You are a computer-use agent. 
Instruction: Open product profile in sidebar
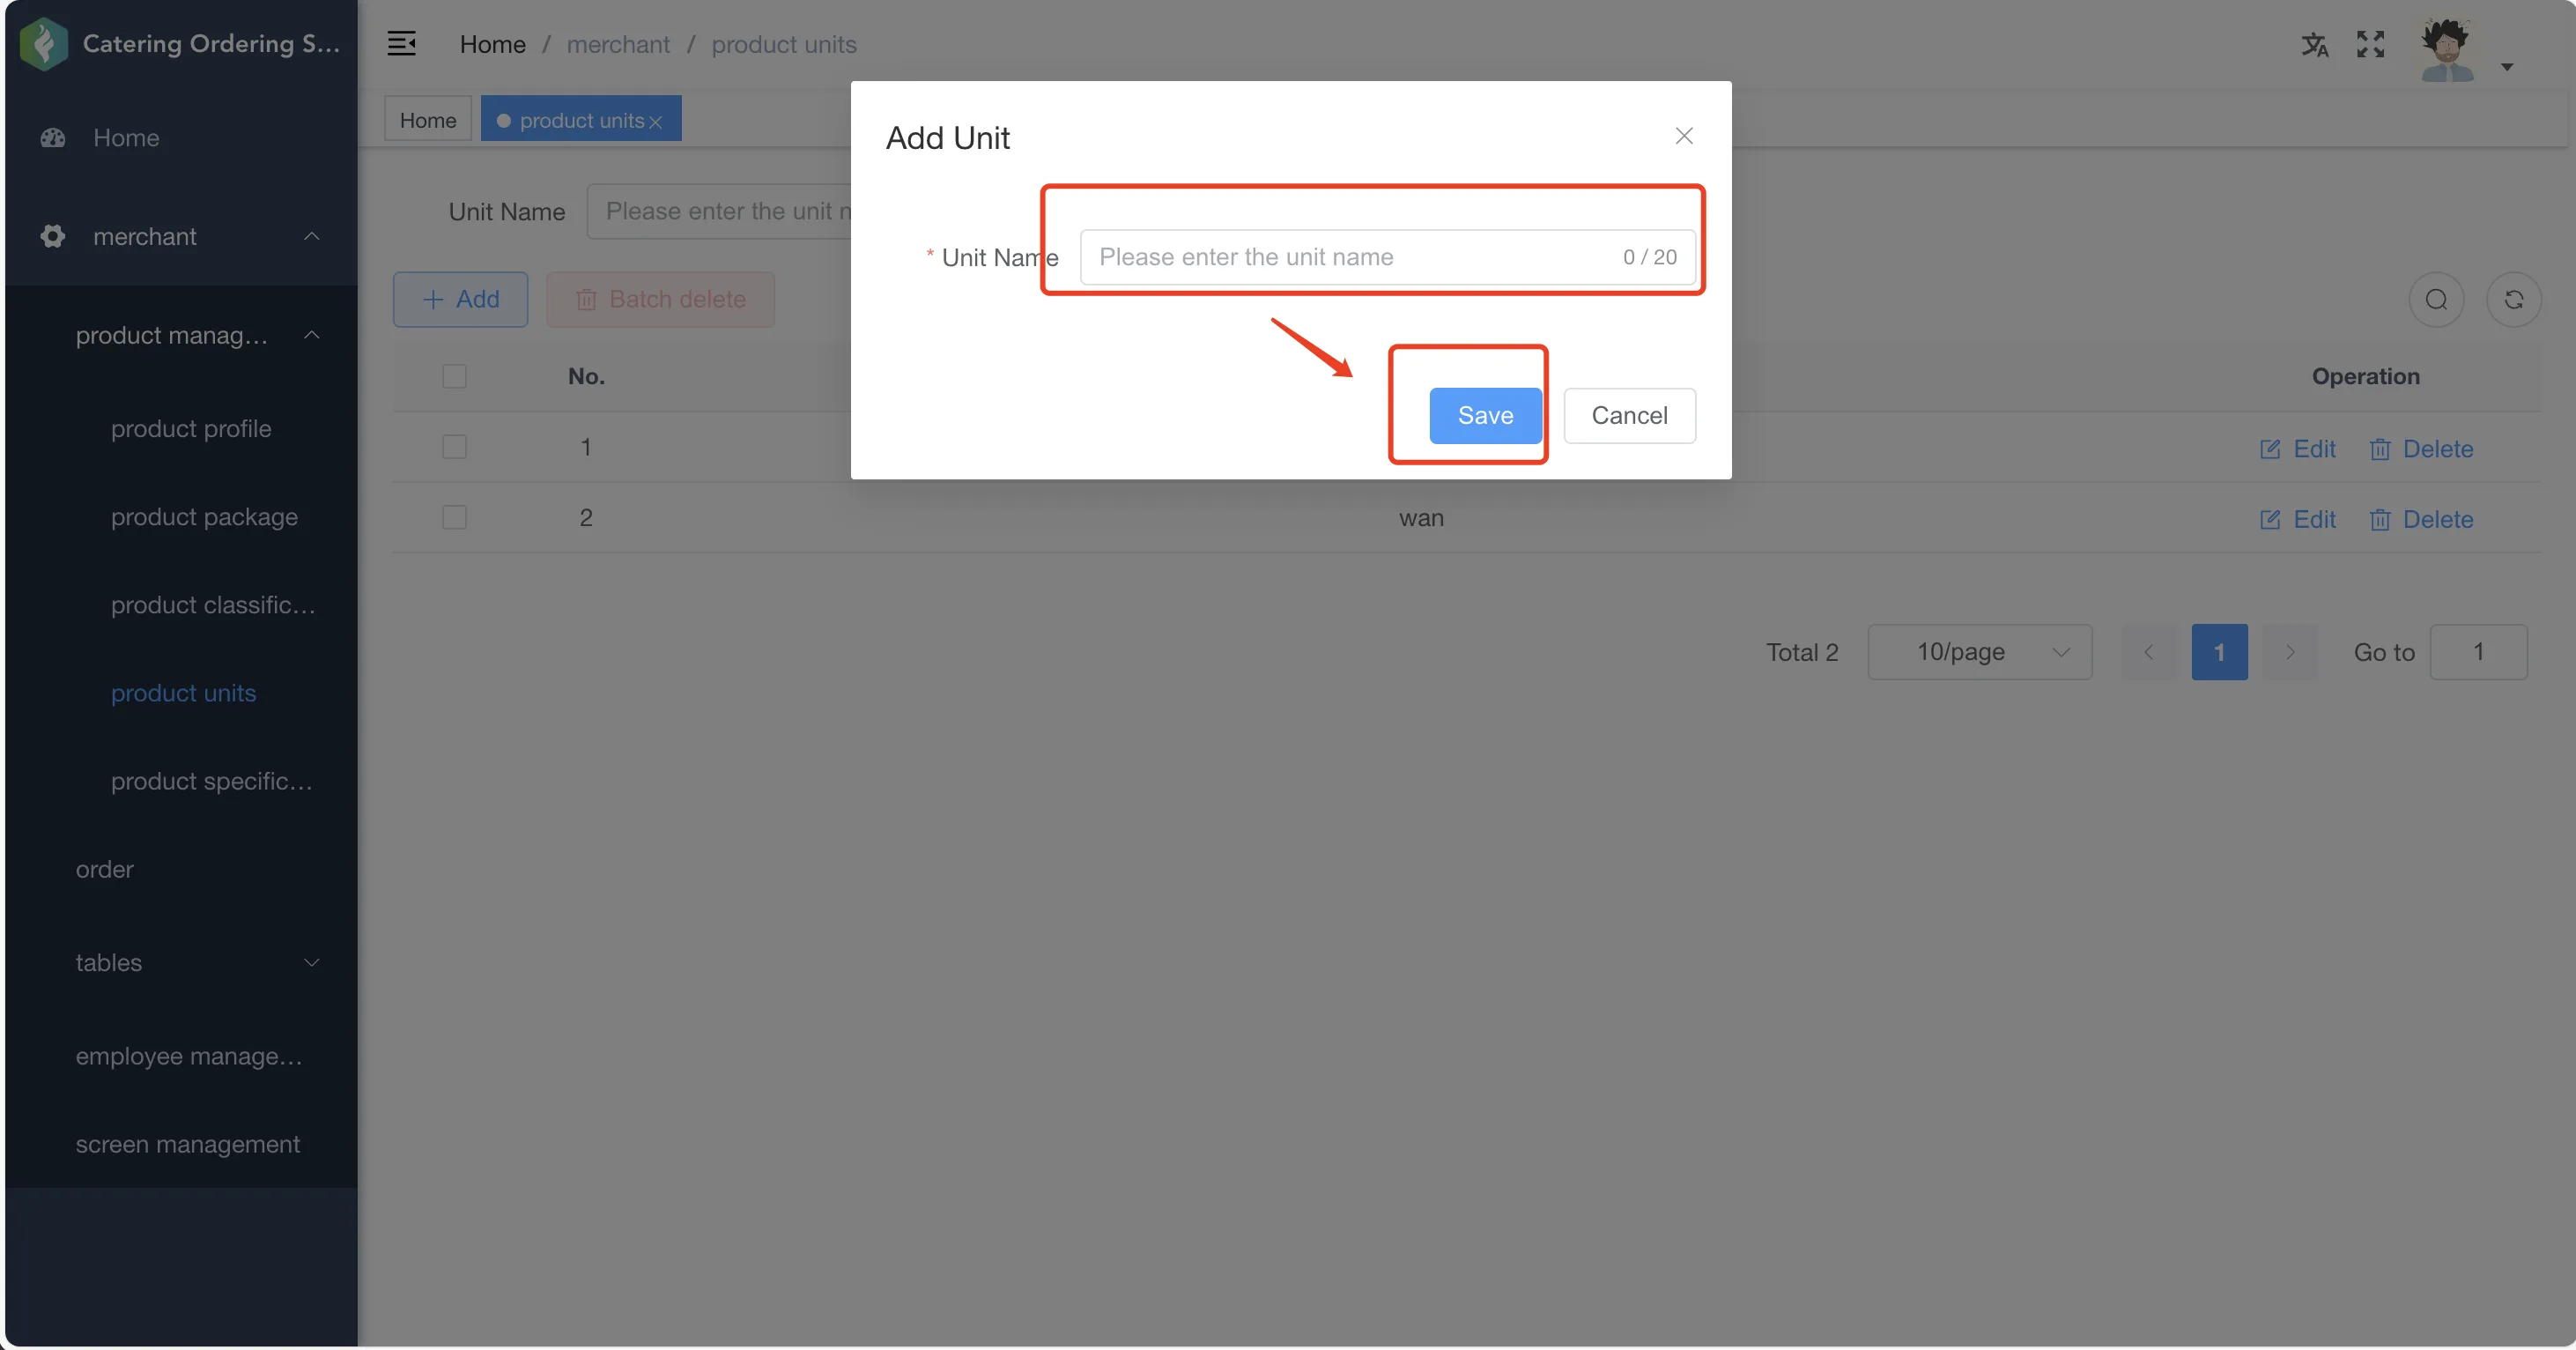tap(190, 429)
